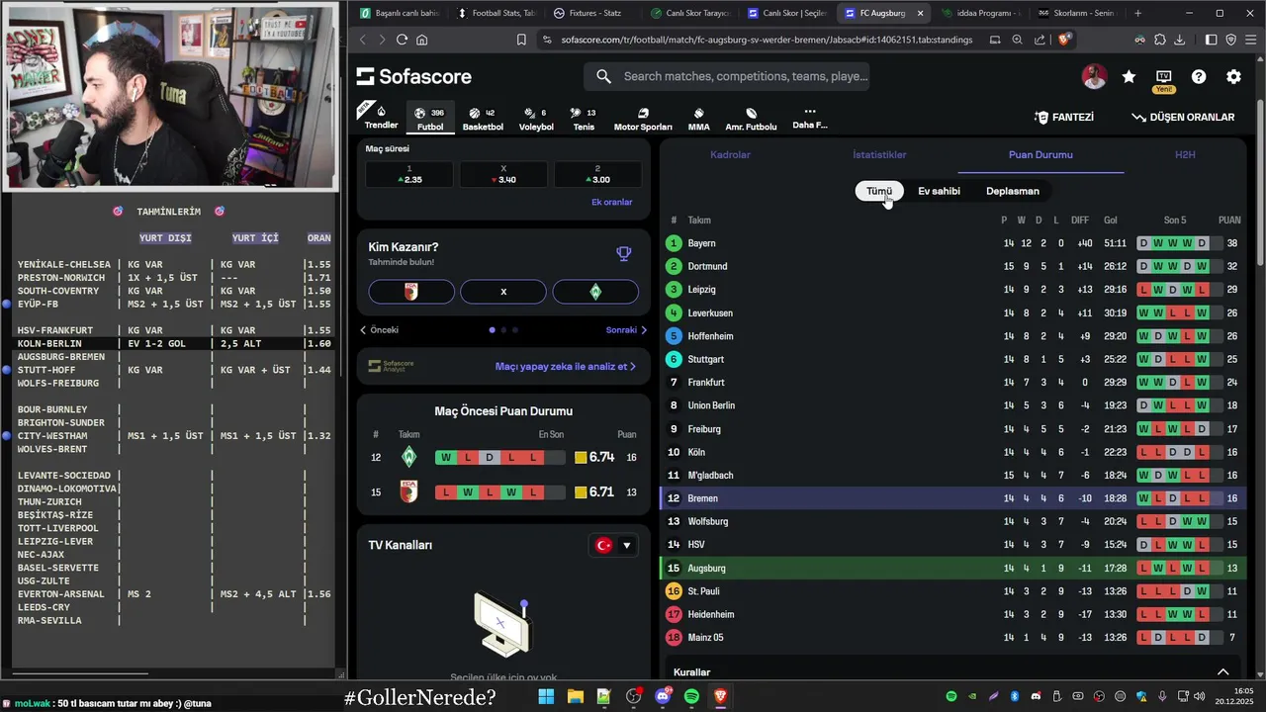Open the Bayern team row in standings

(952, 243)
